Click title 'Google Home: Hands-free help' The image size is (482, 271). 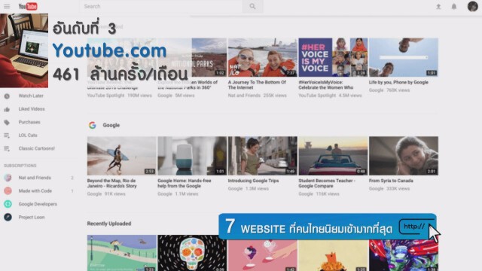(x=185, y=183)
